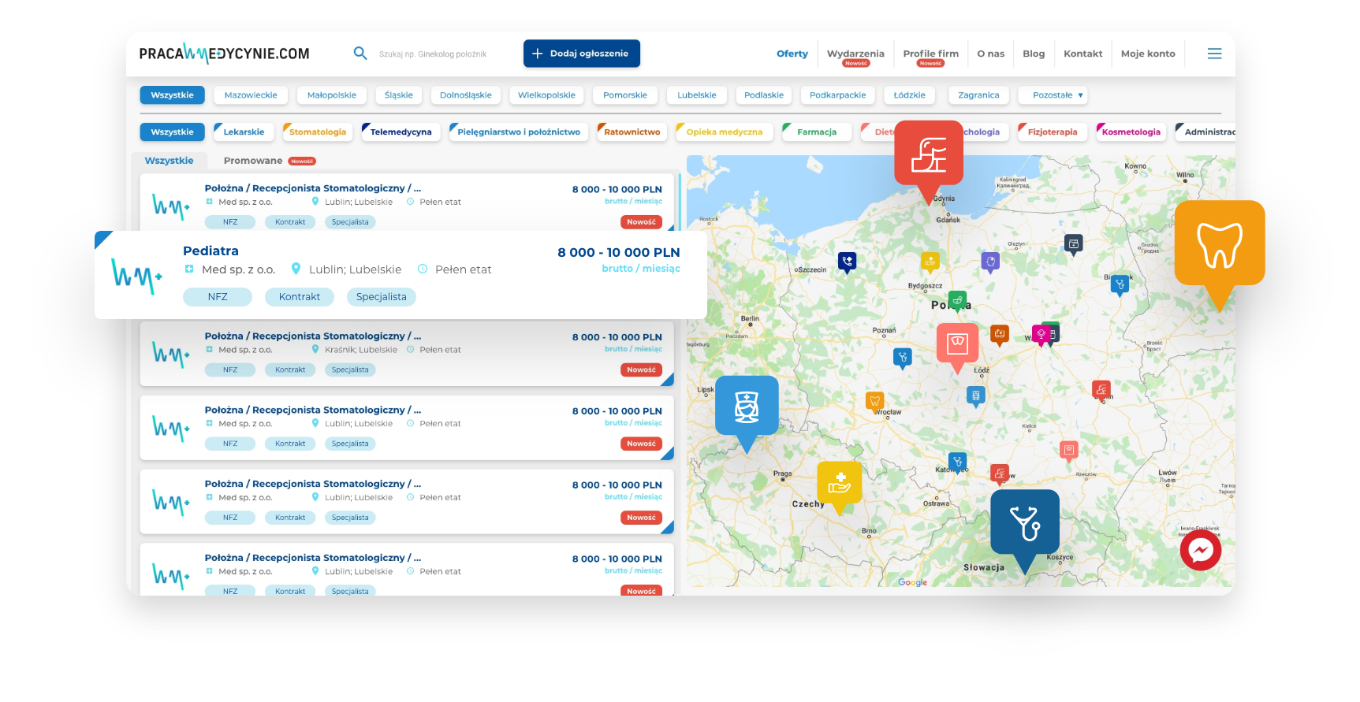Open Wydarzenia in the top navigation

[x=855, y=54]
